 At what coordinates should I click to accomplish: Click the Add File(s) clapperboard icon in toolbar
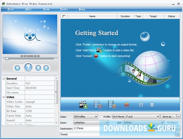tap(84, 104)
